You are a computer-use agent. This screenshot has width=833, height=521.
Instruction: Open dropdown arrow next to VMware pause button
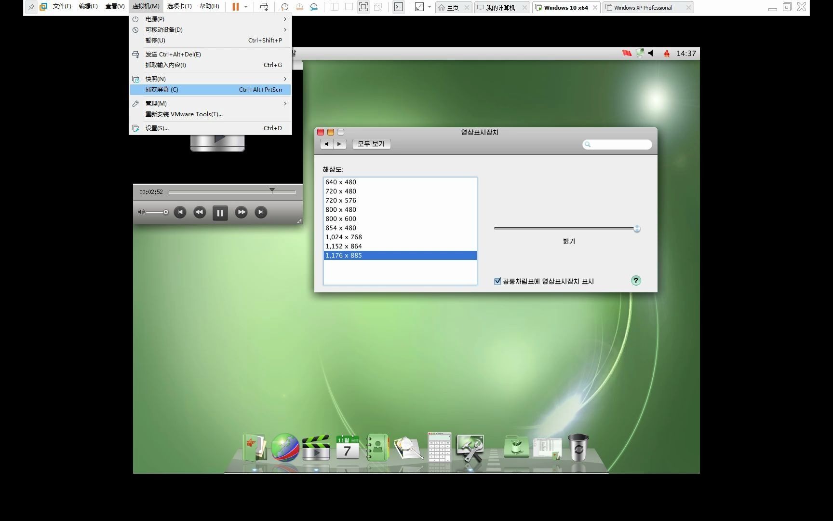[x=246, y=7]
